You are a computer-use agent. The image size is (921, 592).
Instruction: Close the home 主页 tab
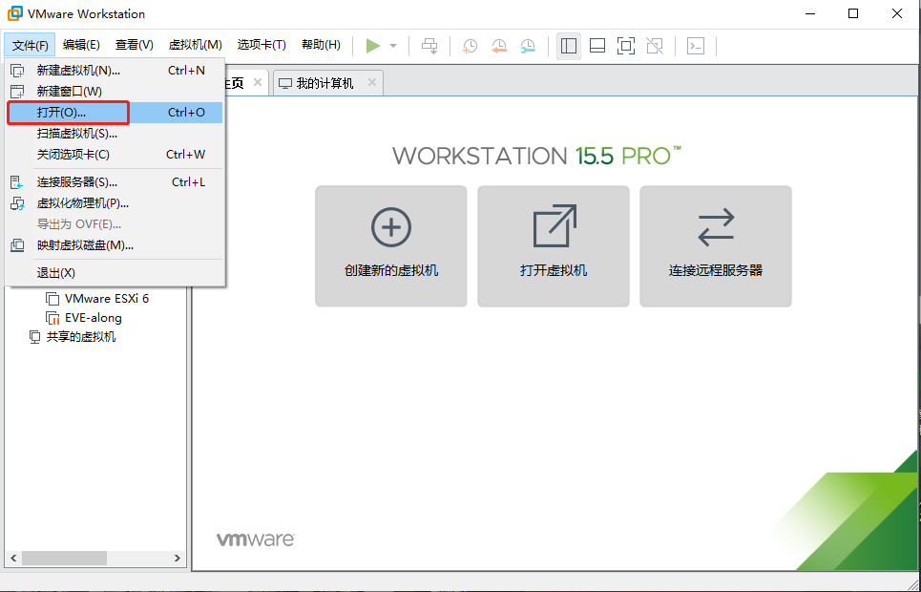258,83
